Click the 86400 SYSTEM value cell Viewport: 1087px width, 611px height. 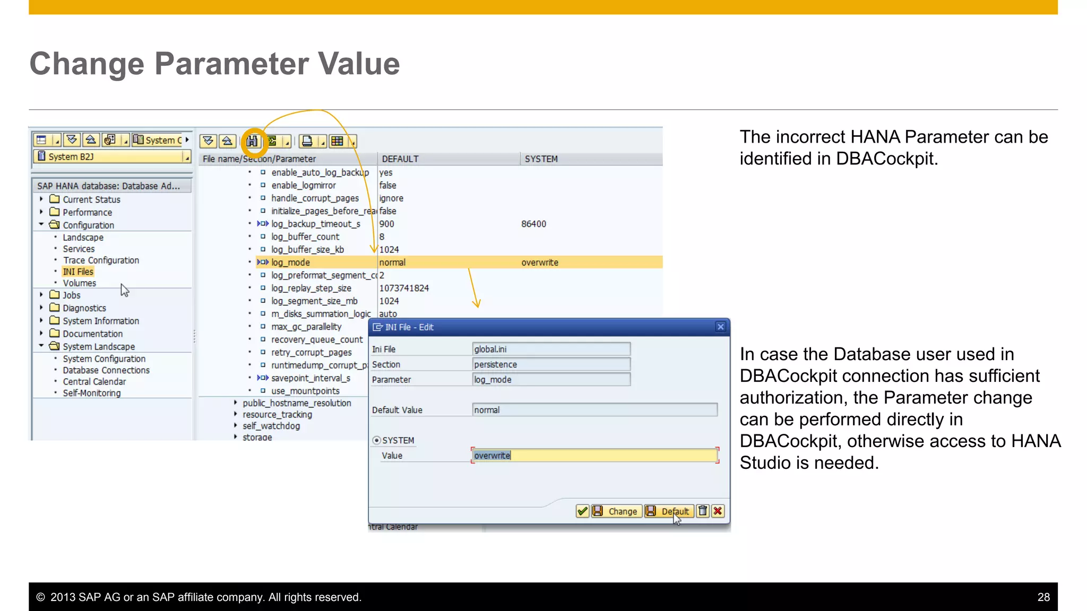click(534, 224)
